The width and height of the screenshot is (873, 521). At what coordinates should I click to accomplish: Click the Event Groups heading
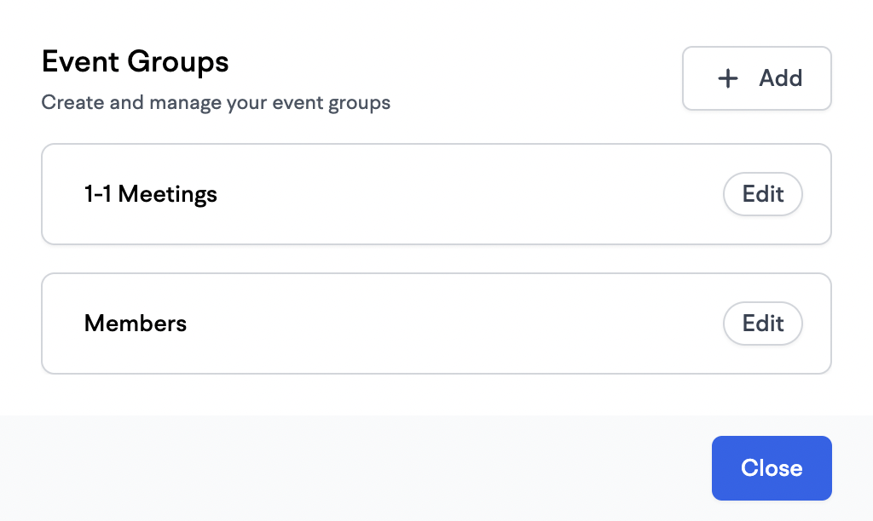(x=136, y=61)
